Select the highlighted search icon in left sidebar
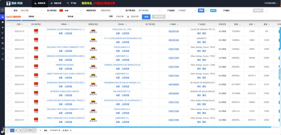281x135 pixels. (x=2, y=17)
